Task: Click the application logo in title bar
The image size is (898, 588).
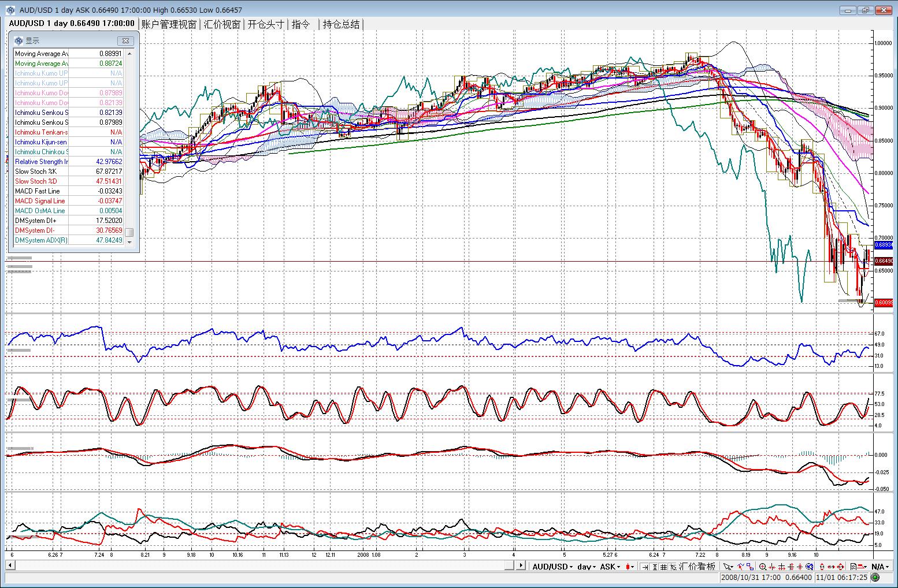Action: click(x=10, y=10)
